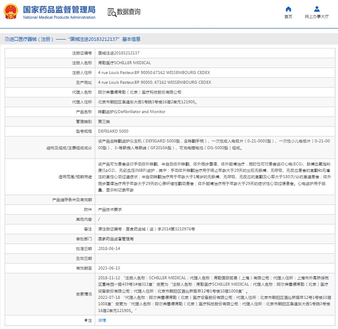
Task: Click the 备注 label
Action: (x=88, y=229)
